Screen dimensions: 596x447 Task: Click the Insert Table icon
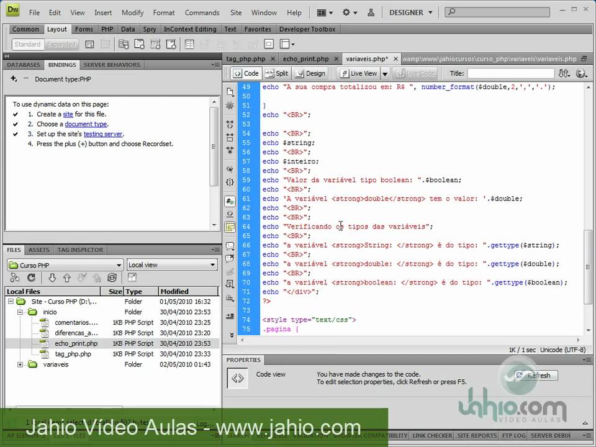point(189,44)
